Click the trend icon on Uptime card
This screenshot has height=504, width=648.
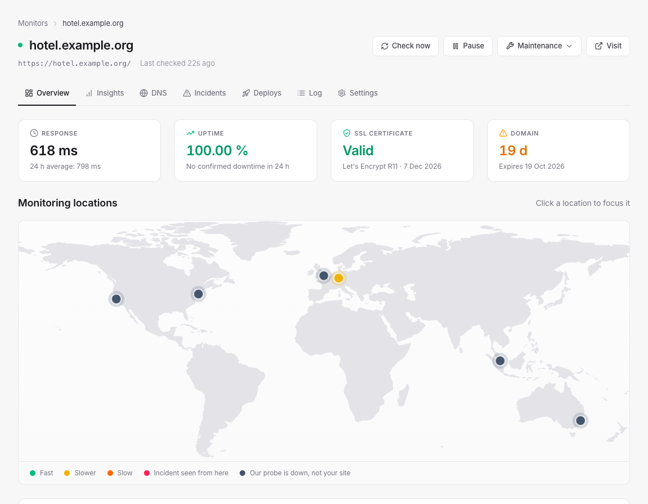190,133
